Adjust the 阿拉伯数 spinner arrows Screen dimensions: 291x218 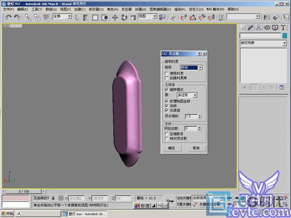coord(199,128)
